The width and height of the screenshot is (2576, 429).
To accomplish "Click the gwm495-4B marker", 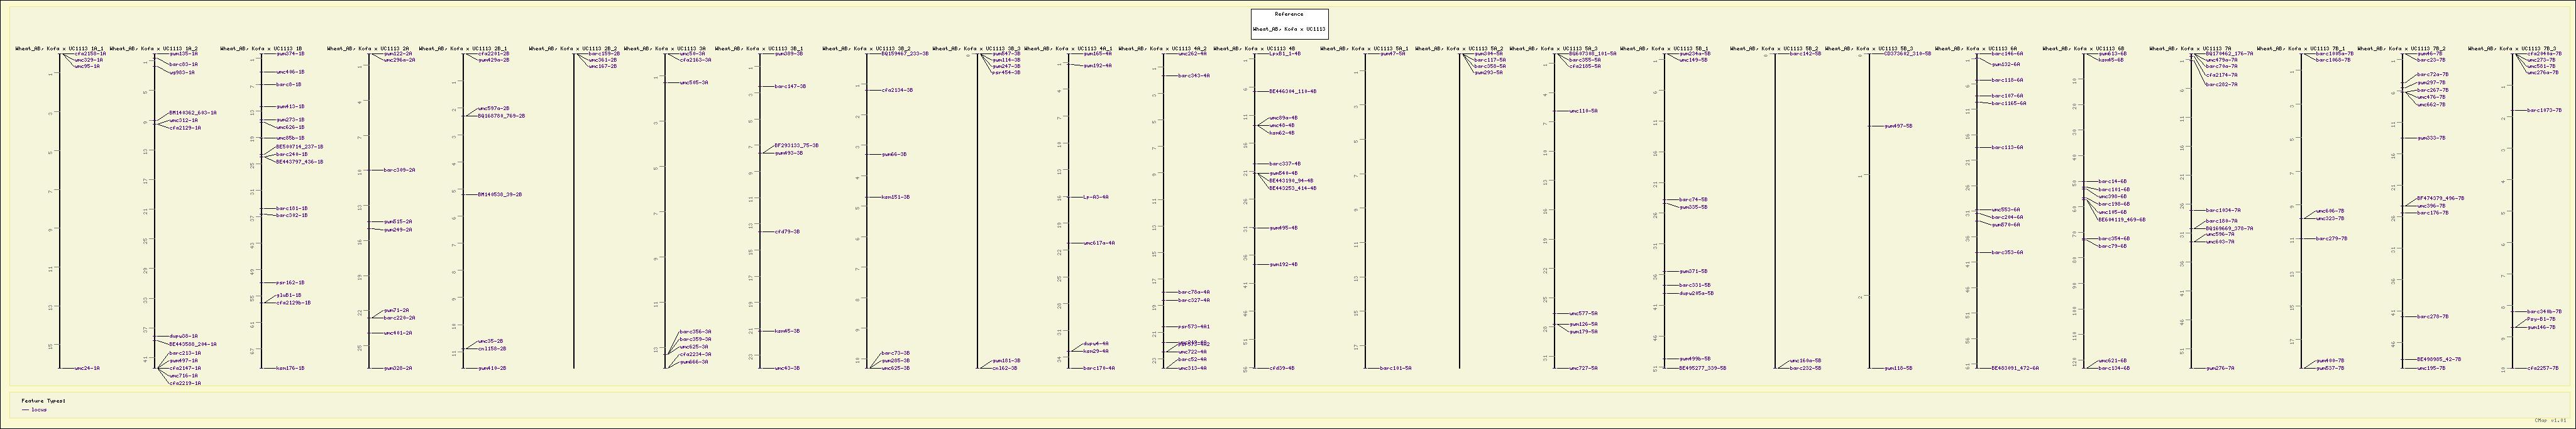I will pyautogui.click(x=1283, y=228).
